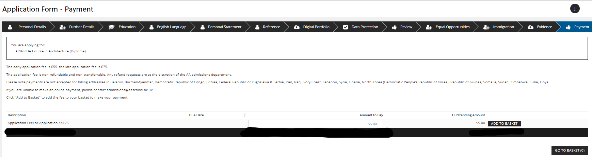Open the English Language tab
Image resolution: width=592 pixels, height=157 pixels.
[171, 27]
